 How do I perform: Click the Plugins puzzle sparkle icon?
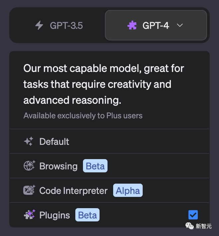tap(29, 215)
